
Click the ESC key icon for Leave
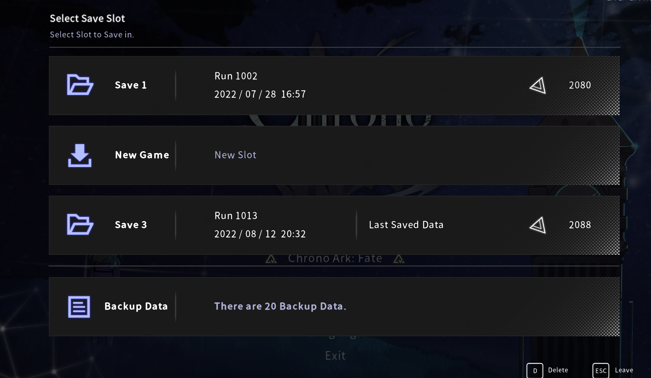601,370
